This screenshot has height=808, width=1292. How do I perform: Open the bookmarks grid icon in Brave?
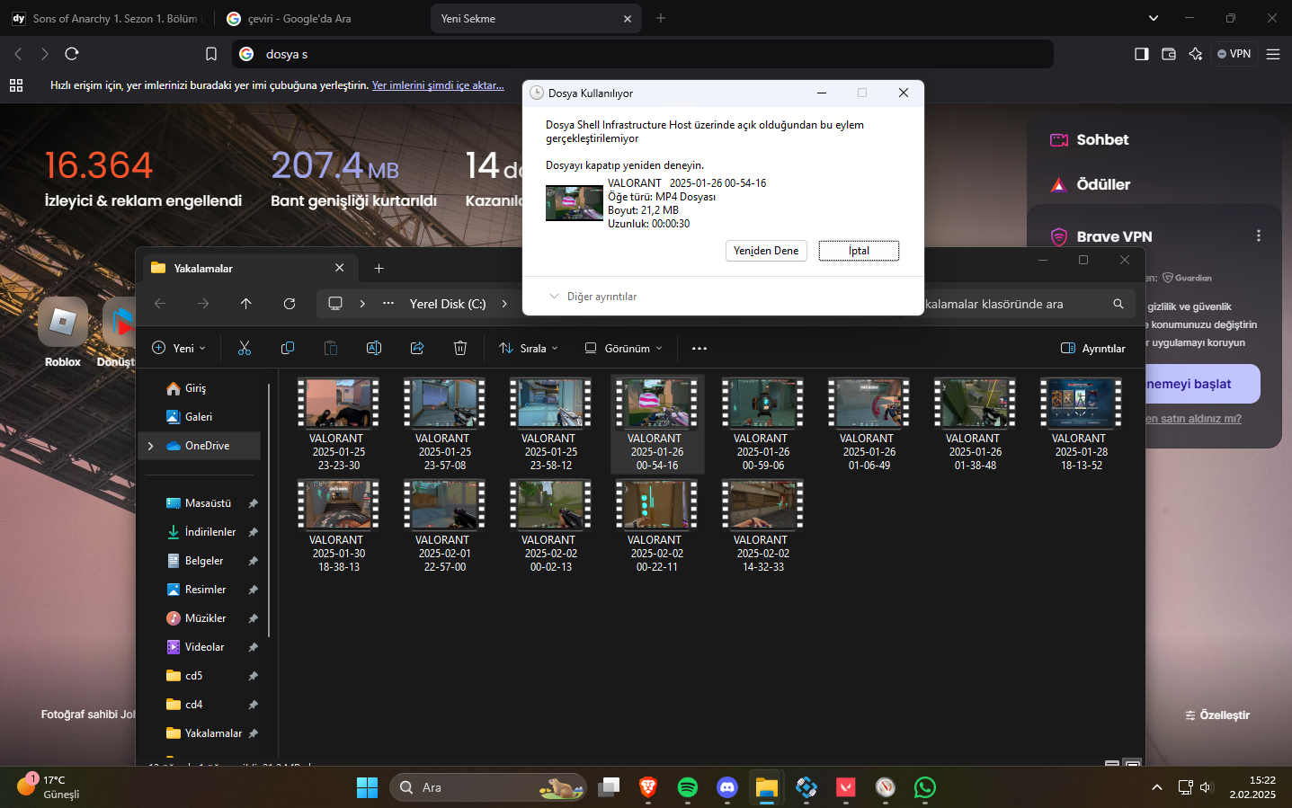coord(16,85)
